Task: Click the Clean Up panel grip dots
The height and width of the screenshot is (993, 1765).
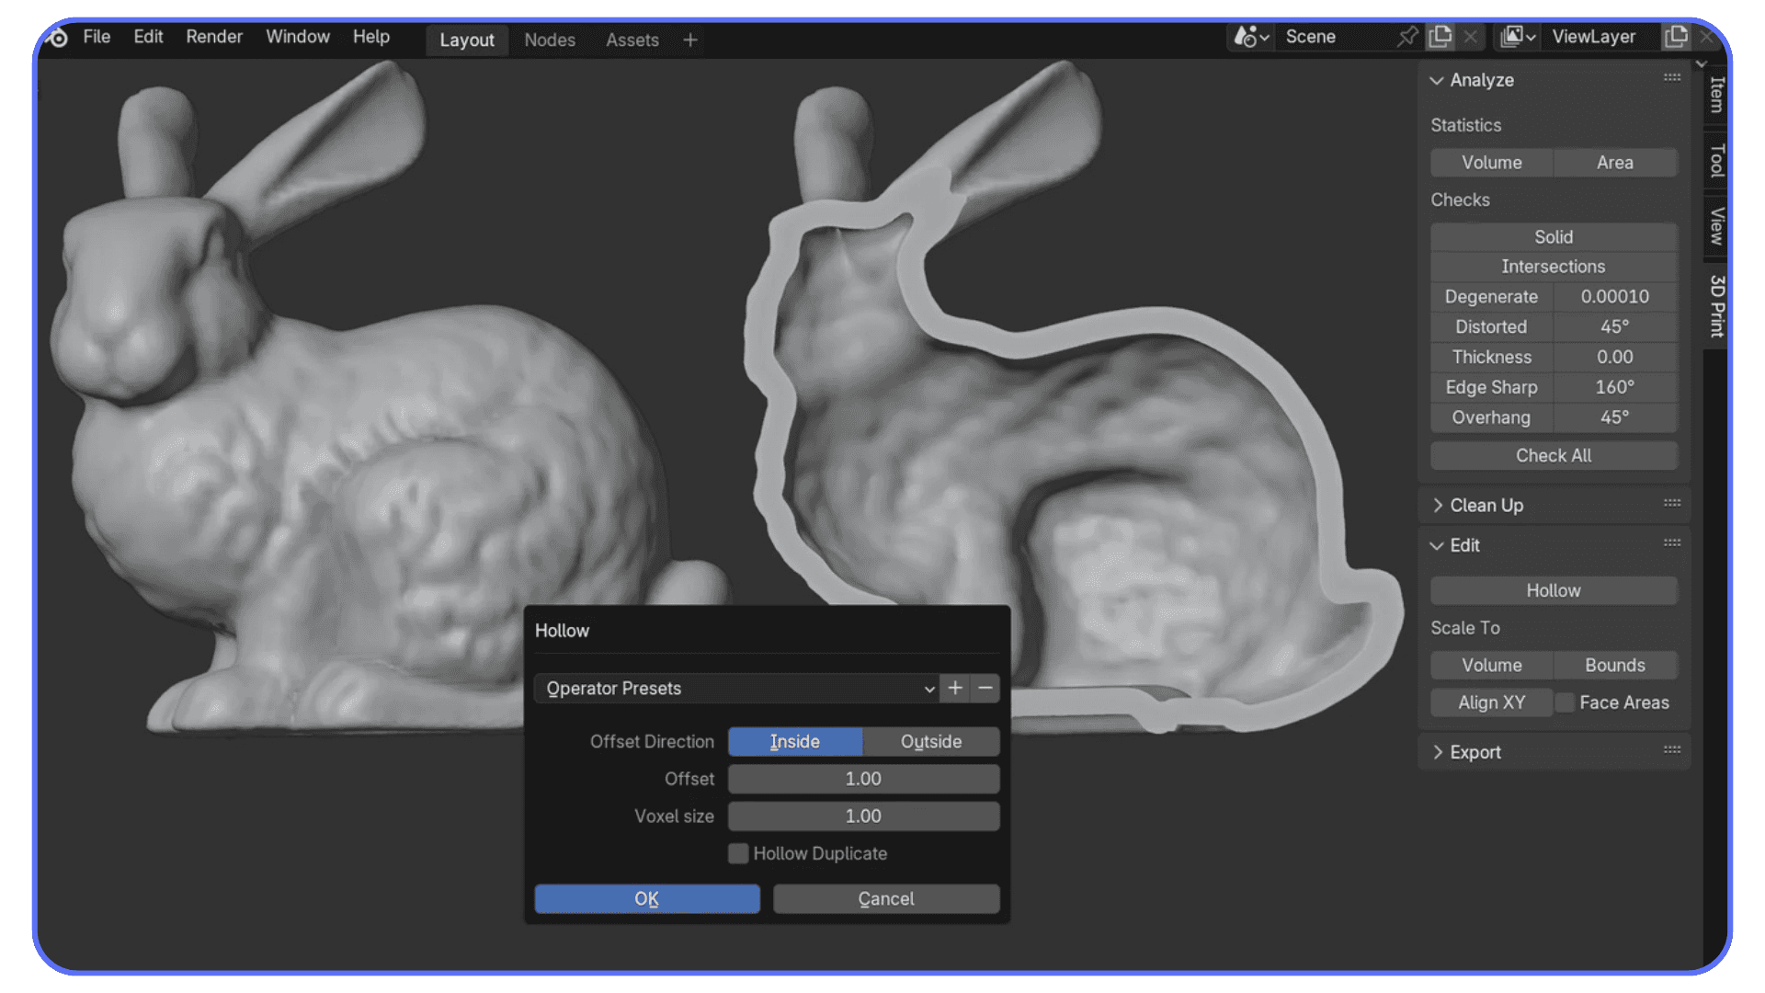Action: 1672,503
